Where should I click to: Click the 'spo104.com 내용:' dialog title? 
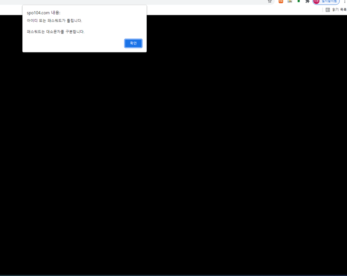(x=43, y=13)
